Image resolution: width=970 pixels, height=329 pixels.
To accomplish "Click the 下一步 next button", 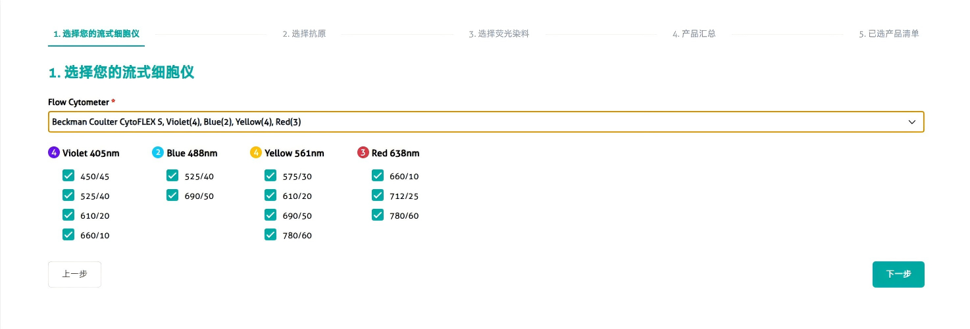I will pyautogui.click(x=898, y=274).
